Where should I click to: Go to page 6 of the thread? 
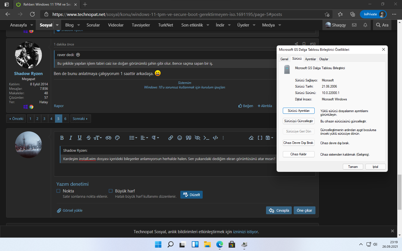click(x=65, y=119)
